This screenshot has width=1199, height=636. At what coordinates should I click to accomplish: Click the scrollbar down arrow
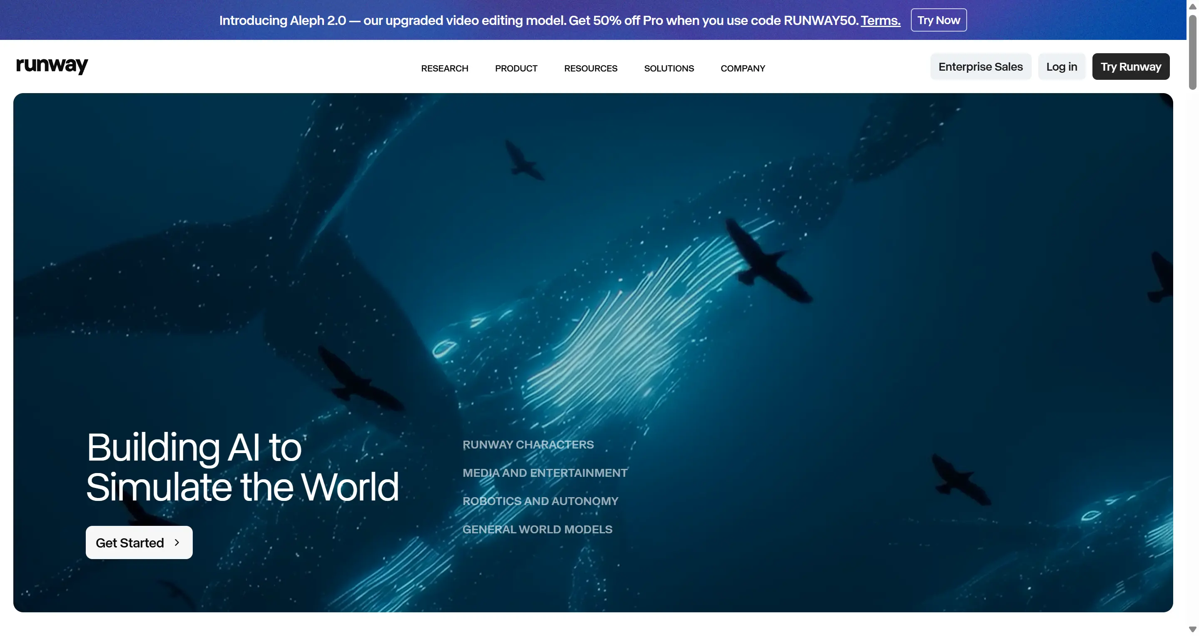(1192, 629)
